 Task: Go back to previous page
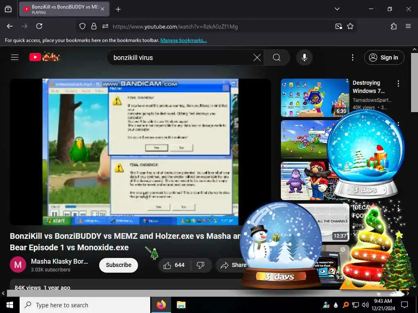[10, 26]
